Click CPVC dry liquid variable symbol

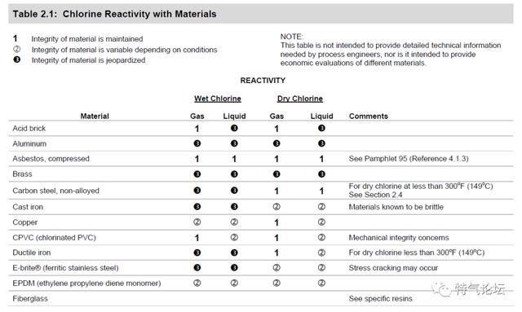click(321, 237)
